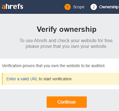Screen dimensions: 119x111
Task: Click gray area left of Continue button
Action: (x=23, y=102)
